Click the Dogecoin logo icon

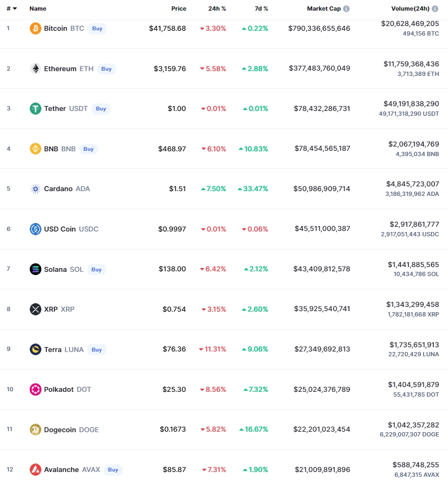click(x=35, y=430)
